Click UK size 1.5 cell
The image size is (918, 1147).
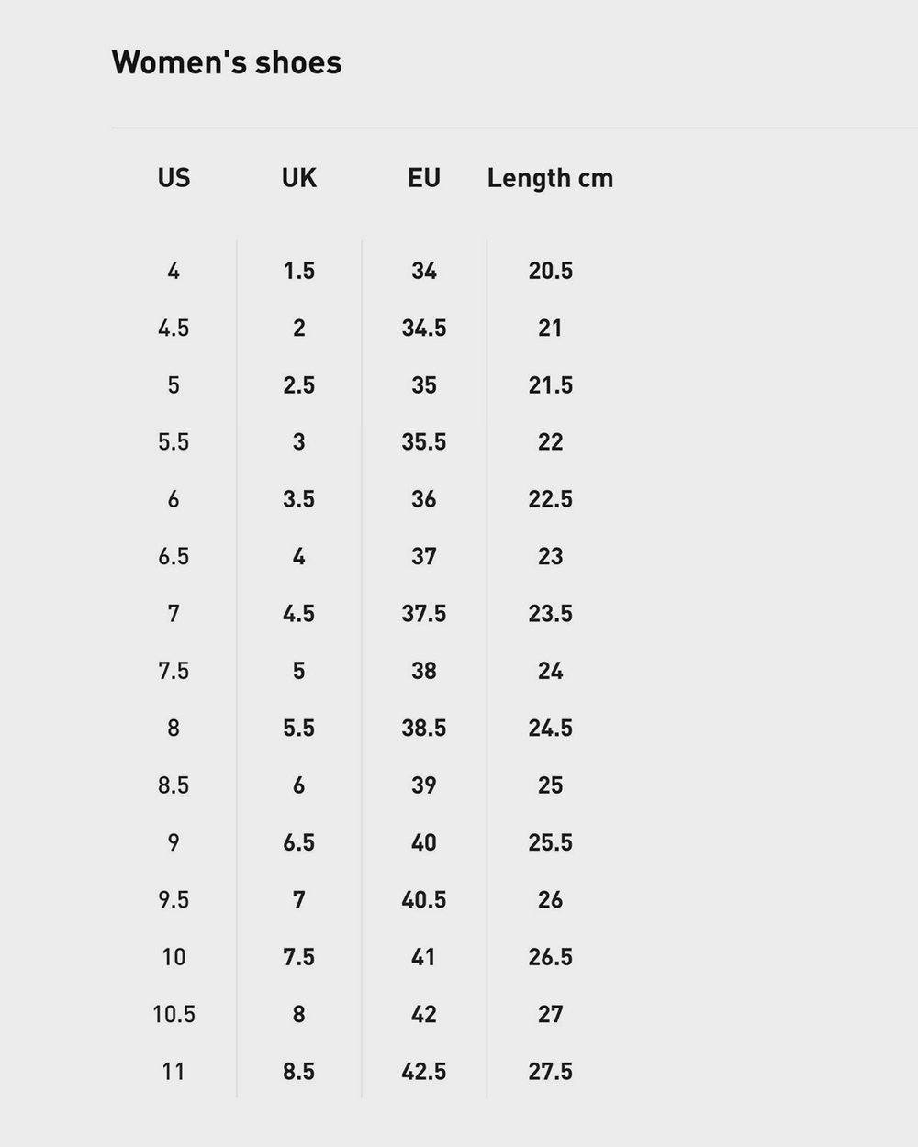[299, 271]
